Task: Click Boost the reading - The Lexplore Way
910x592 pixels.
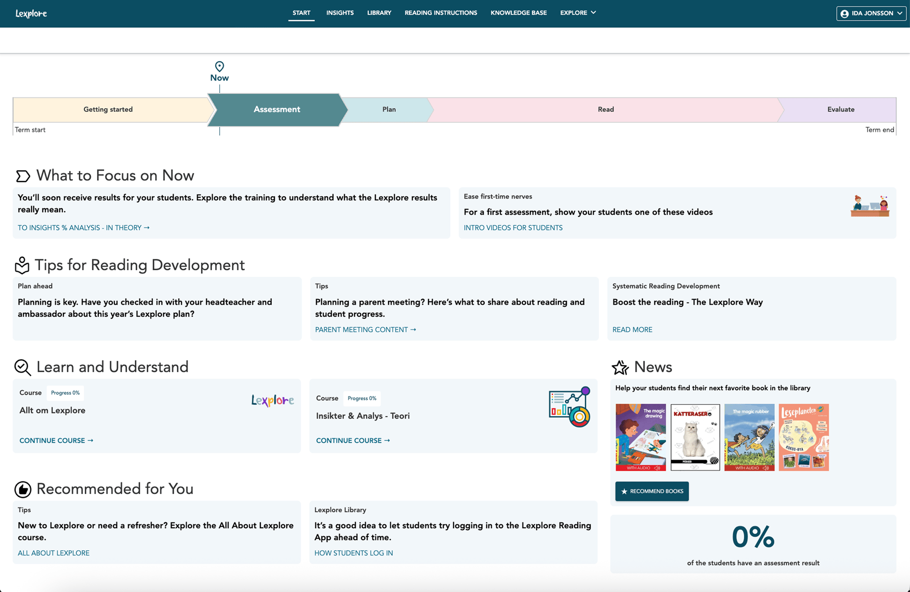Action: tap(688, 302)
